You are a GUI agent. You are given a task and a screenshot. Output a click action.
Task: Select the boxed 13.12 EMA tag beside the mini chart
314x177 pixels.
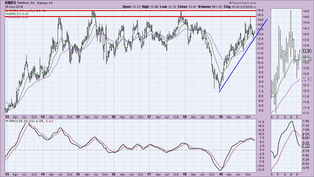pyautogui.click(x=307, y=59)
